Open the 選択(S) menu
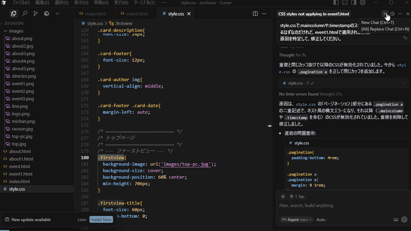411x231 pixels. 62,3
